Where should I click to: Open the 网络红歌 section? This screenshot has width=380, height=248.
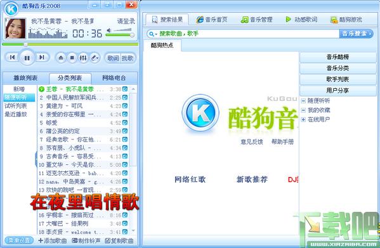point(190,179)
